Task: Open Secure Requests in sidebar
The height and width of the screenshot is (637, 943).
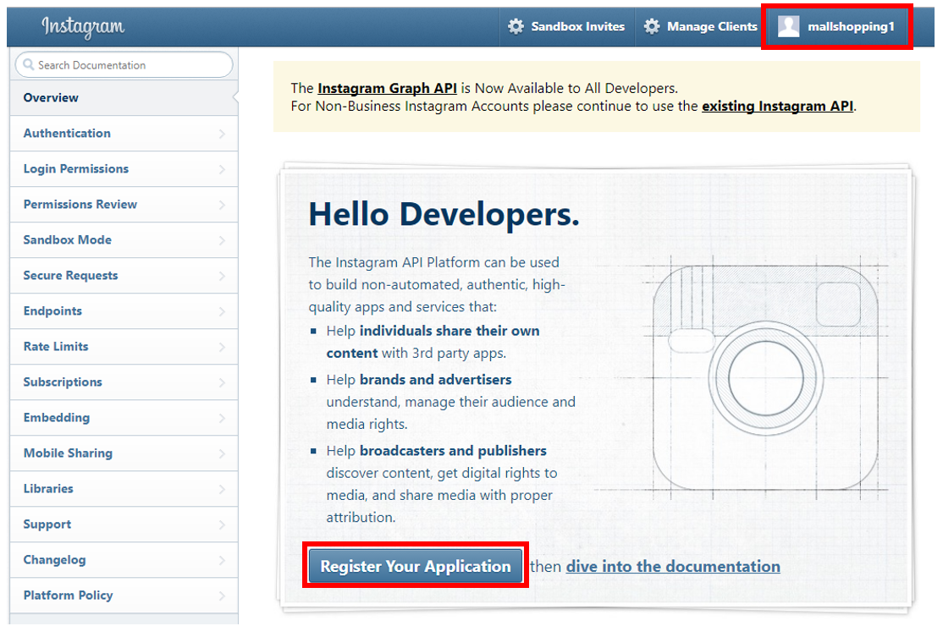Action: (124, 275)
